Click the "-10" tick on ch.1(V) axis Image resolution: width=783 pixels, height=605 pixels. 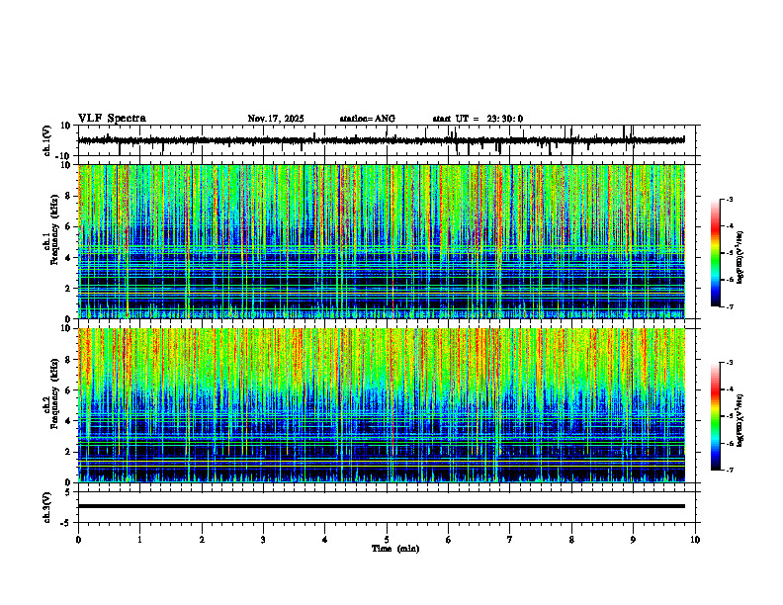pyautogui.click(x=64, y=156)
